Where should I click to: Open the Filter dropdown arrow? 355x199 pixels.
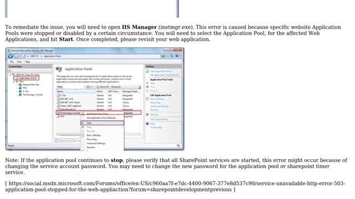[x=85, y=87]
